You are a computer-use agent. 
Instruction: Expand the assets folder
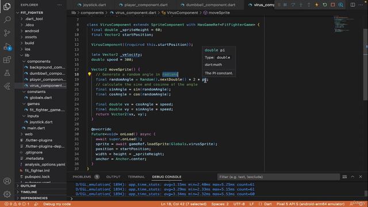pos(30,37)
